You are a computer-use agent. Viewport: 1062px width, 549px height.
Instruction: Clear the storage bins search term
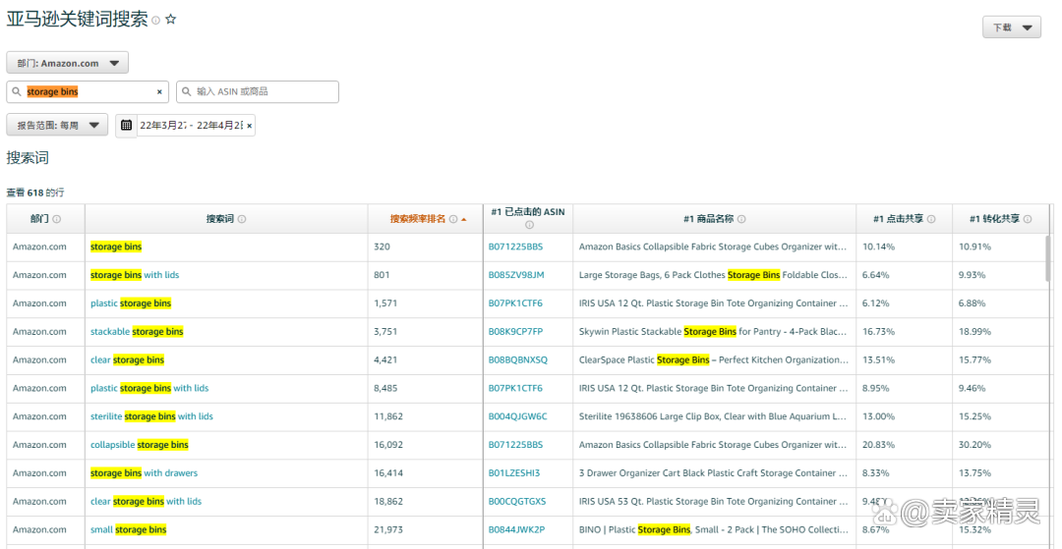160,92
